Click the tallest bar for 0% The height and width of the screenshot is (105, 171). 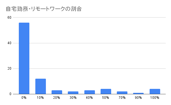tap(24, 58)
